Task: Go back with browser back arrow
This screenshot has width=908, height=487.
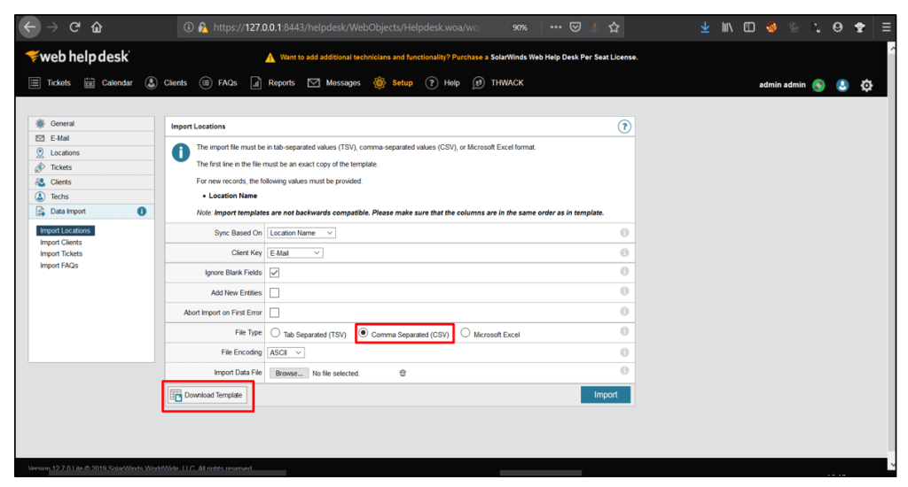Action: (29, 27)
